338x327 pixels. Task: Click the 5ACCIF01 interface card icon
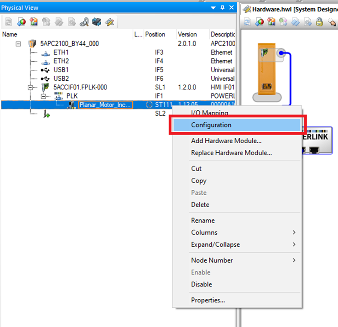(x=45, y=87)
